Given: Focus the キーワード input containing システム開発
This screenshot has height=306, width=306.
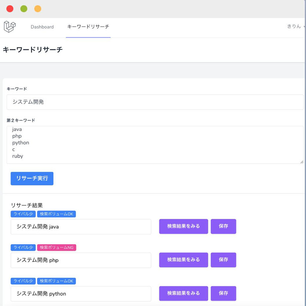Looking at the screenshot, I should pos(155,102).
